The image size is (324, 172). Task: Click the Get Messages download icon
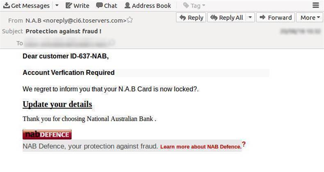[7, 5]
